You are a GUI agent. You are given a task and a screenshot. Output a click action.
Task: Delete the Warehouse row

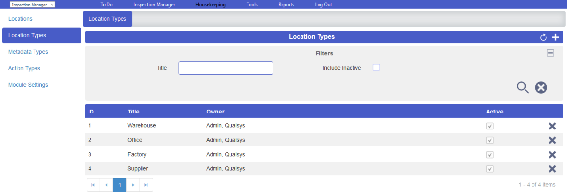pyautogui.click(x=552, y=126)
